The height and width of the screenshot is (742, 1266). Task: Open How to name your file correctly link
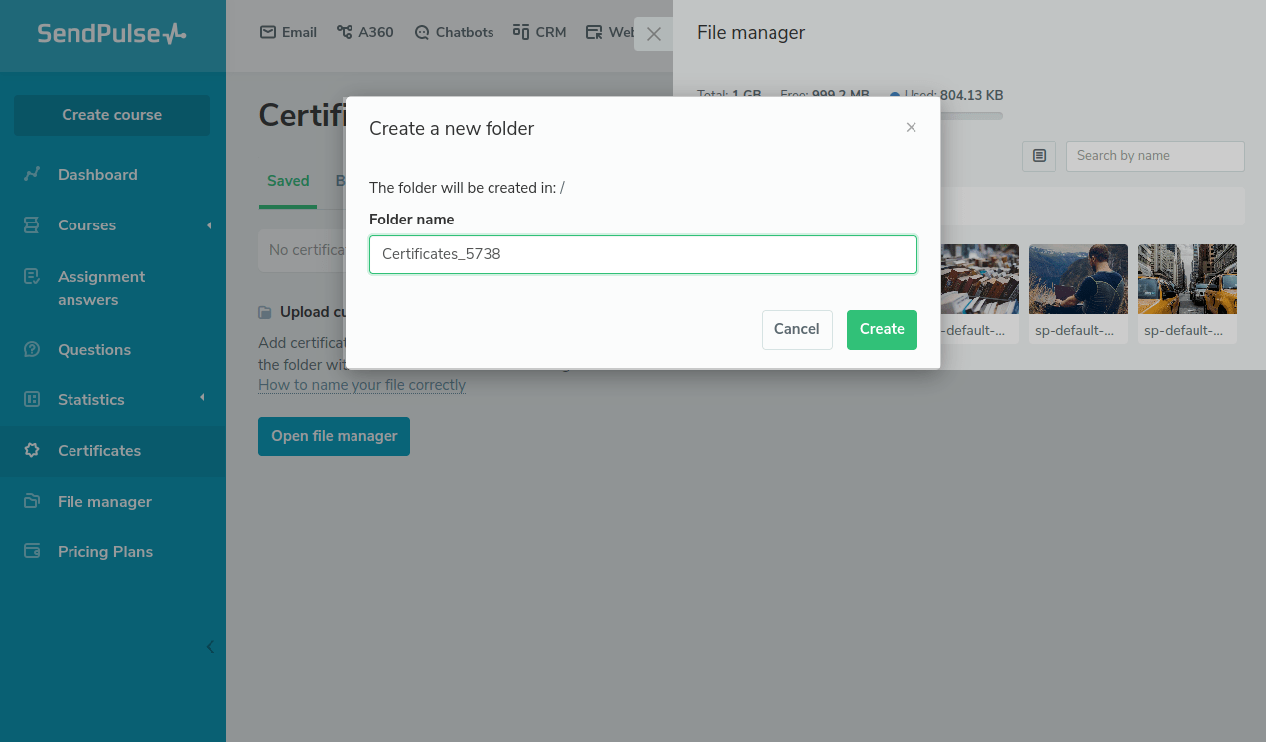point(361,385)
